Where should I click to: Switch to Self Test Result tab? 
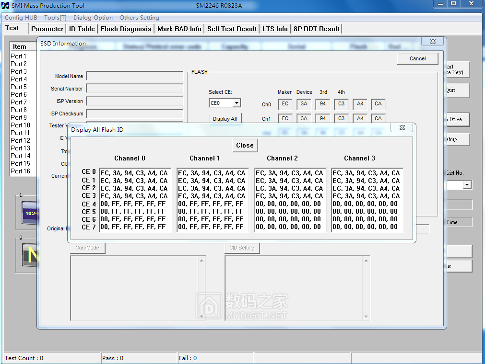pos(232,29)
